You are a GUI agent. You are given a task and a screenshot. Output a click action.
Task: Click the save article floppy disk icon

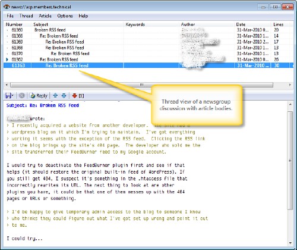(x=8, y=96)
